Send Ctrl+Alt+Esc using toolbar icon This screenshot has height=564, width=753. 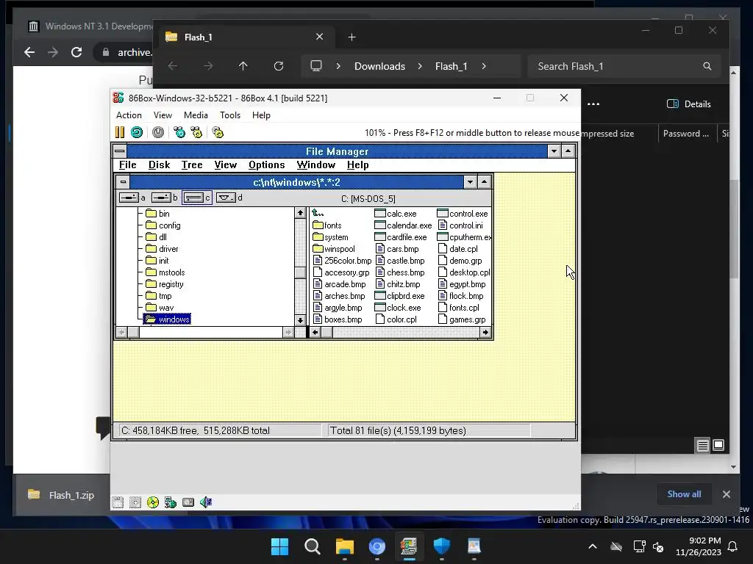tap(196, 132)
